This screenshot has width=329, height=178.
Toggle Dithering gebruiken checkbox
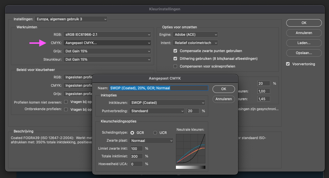175,59
